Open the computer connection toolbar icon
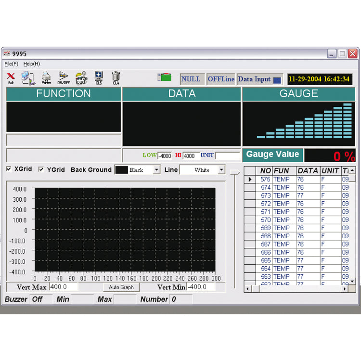 (x=28, y=77)
